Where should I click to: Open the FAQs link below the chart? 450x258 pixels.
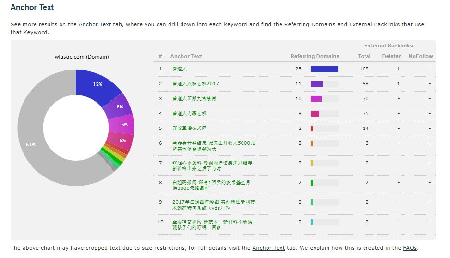pos(410,248)
